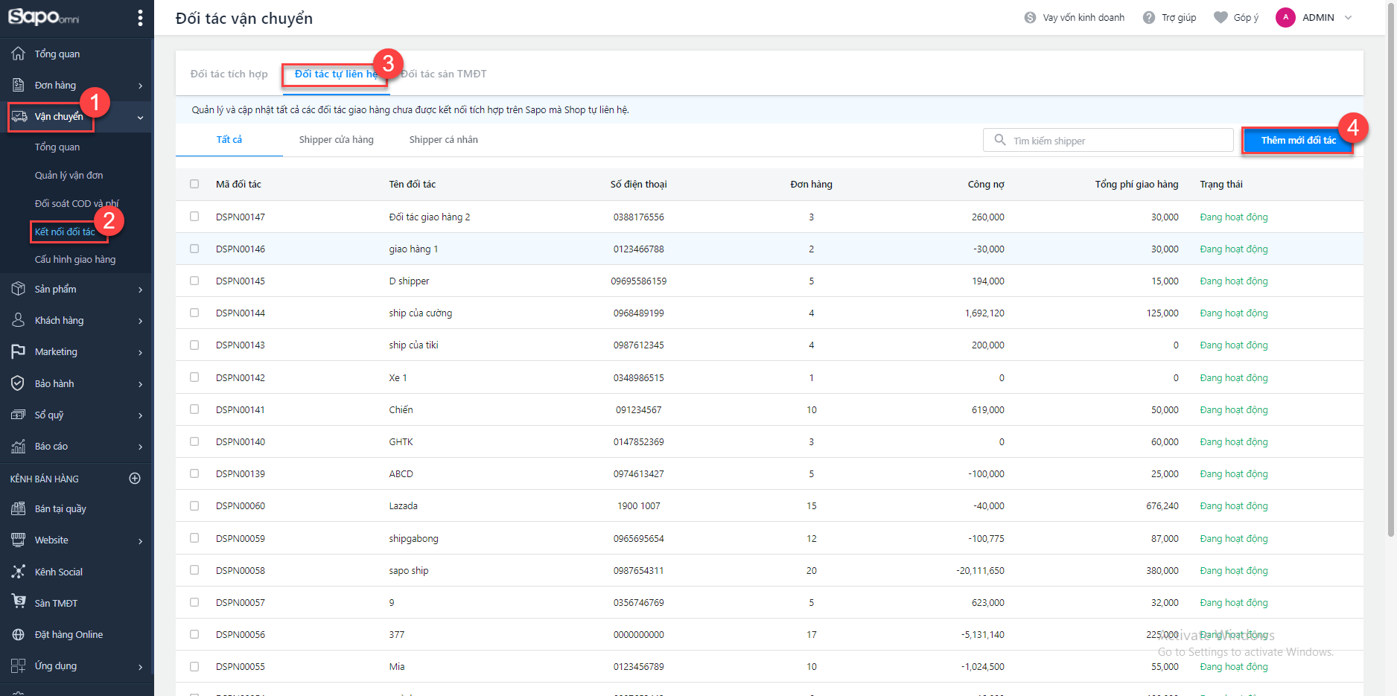The width and height of the screenshot is (1397, 696).
Task: Click the Báo cáo chart icon
Action: pos(19,447)
